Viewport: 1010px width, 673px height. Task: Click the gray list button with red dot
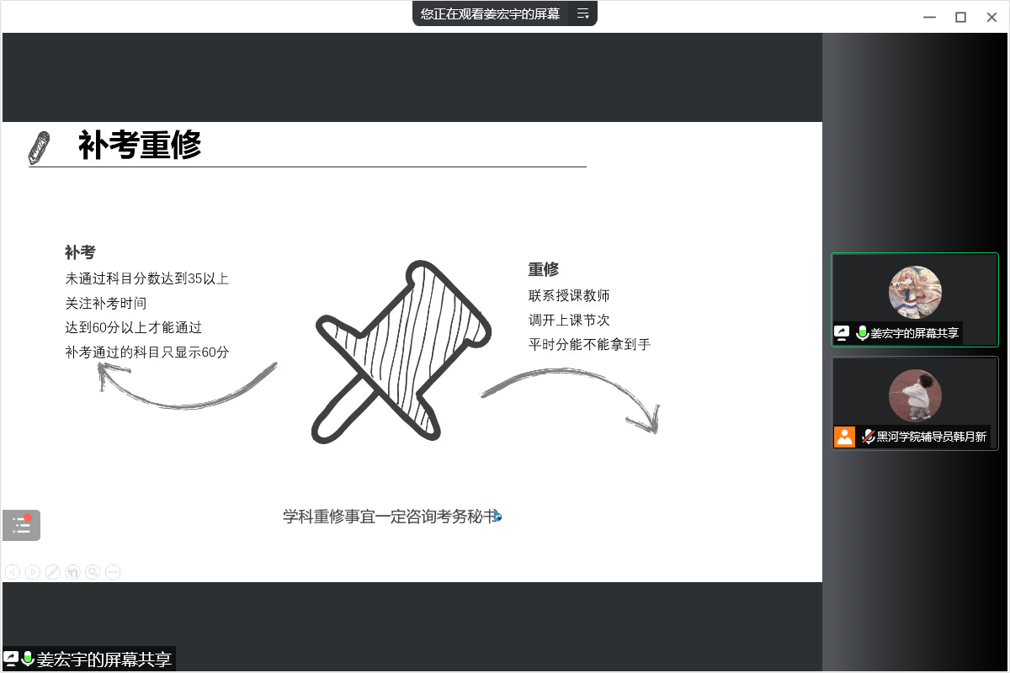[21, 525]
